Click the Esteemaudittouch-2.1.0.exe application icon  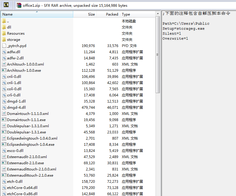pos(4,175)
